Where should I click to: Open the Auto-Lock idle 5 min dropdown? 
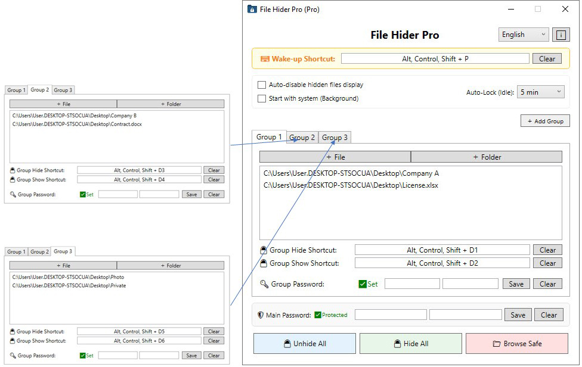coord(540,92)
